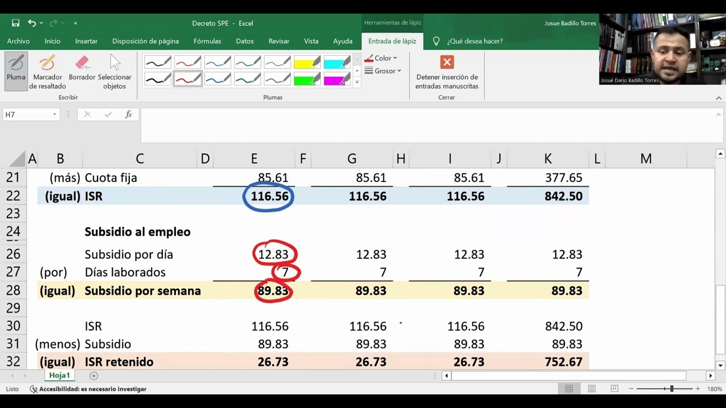Collapse the ribbon with the chevron

(719, 98)
